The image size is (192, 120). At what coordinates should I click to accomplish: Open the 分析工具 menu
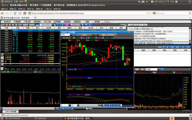click(x=47, y=22)
